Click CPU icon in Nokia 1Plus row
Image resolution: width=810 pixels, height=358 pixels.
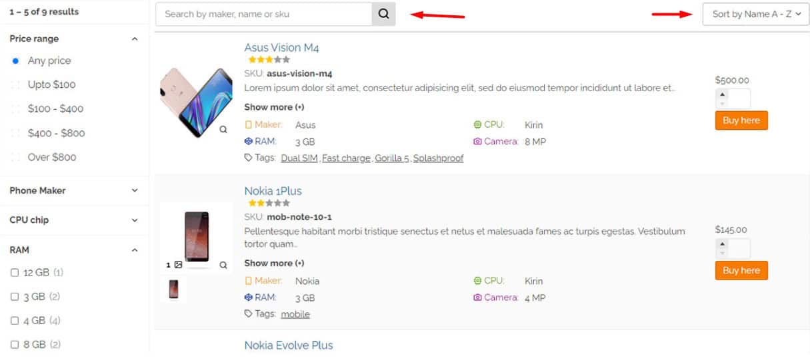pos(477,281)
